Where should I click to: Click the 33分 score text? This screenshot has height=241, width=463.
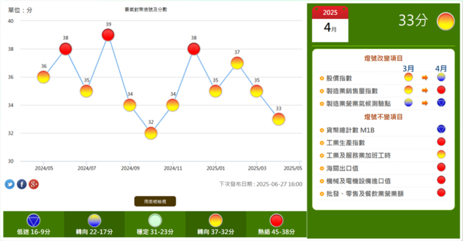point(413,20)
